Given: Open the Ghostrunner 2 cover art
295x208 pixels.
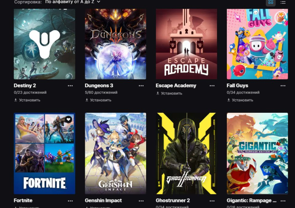Looking at the screenshot, I should (186, 153).
